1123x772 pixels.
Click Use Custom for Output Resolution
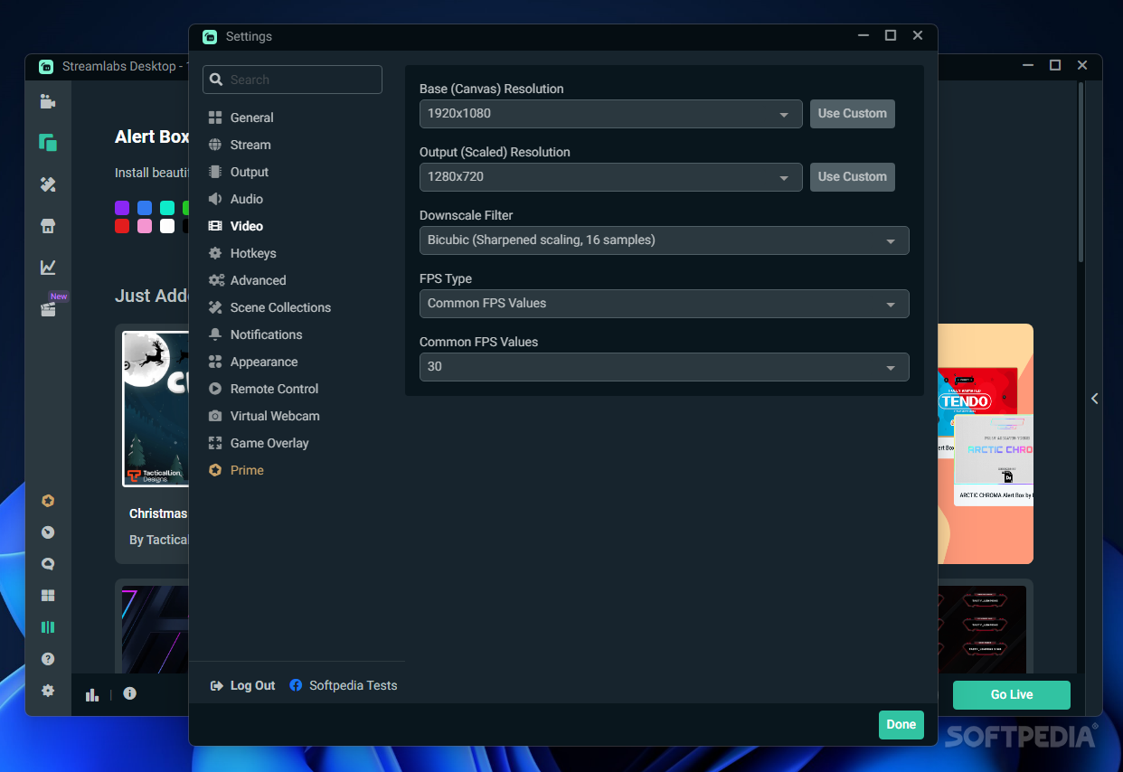[852, 177]
